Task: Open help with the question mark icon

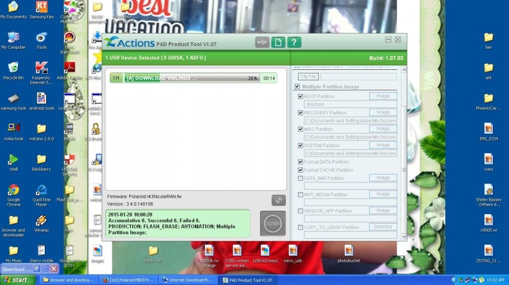Action: (294, 43)
